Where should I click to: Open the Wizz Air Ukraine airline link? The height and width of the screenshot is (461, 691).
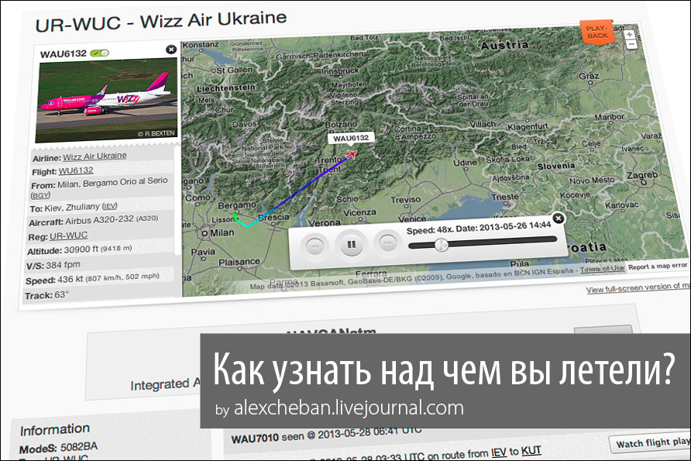(95, 157)
